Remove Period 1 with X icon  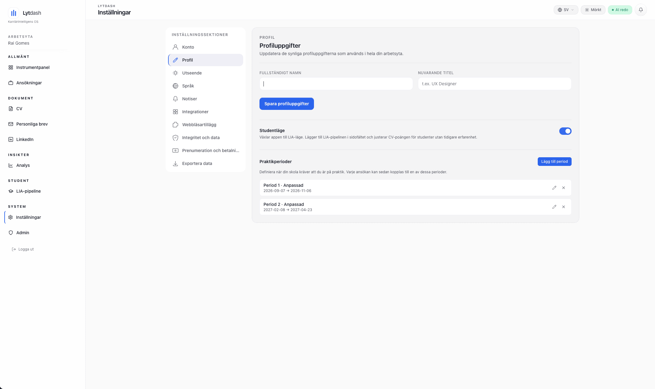(x=564, y=188)
